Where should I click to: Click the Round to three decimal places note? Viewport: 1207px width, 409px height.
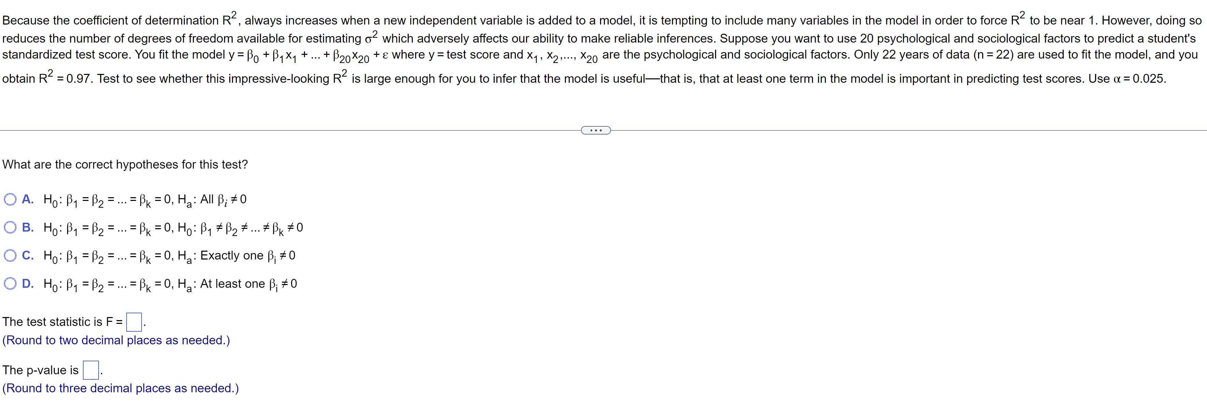click(x=120, y=388)
